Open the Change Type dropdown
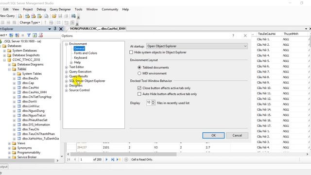This screenshot has height=175, width=311. pos(30,22)
